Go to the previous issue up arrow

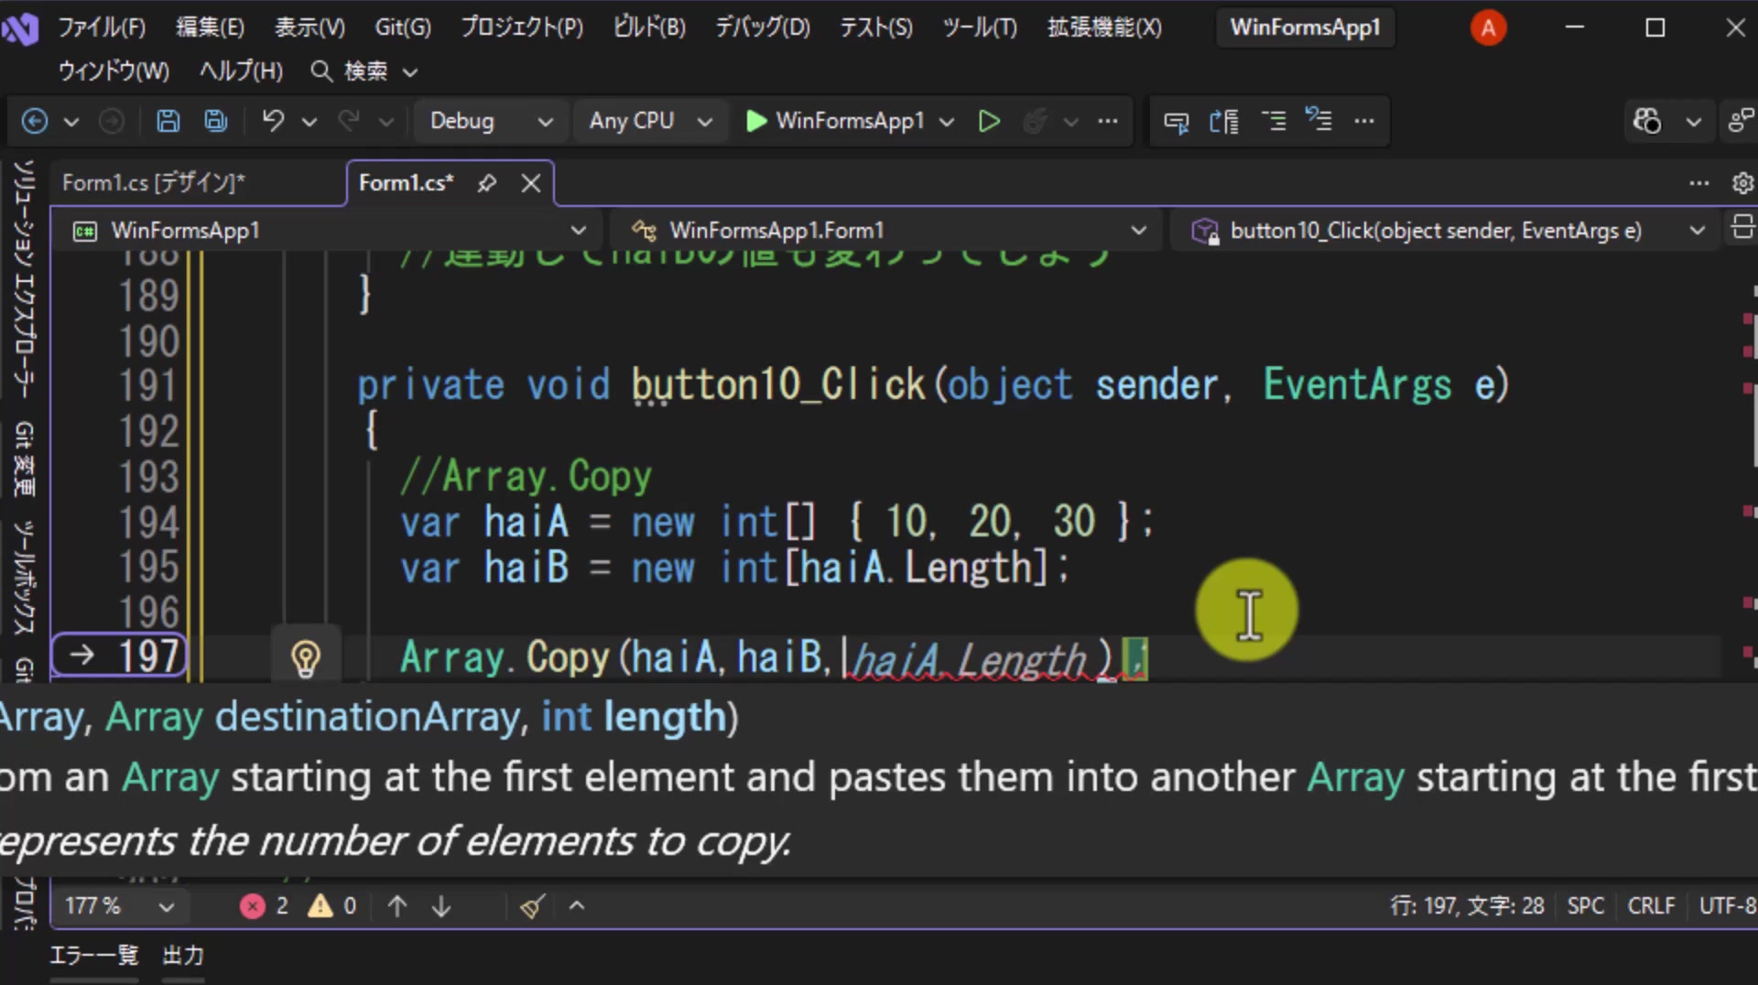coord(397,906)
